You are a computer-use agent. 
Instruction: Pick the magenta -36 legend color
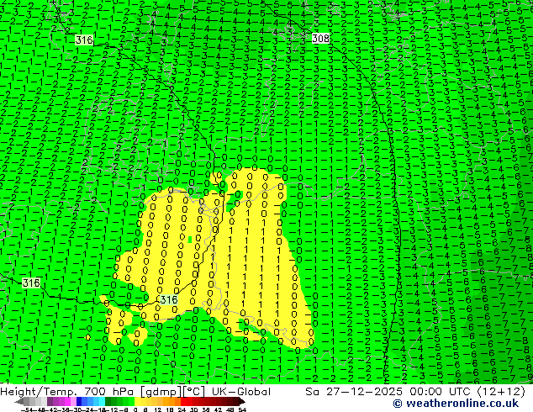click(67, 402)
